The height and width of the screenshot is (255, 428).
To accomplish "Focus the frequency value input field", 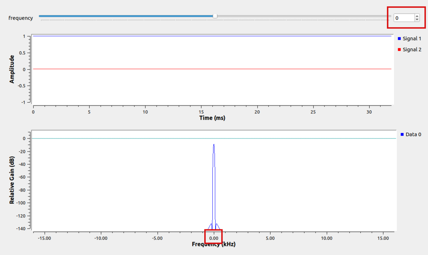I will (x=404, y=18).
